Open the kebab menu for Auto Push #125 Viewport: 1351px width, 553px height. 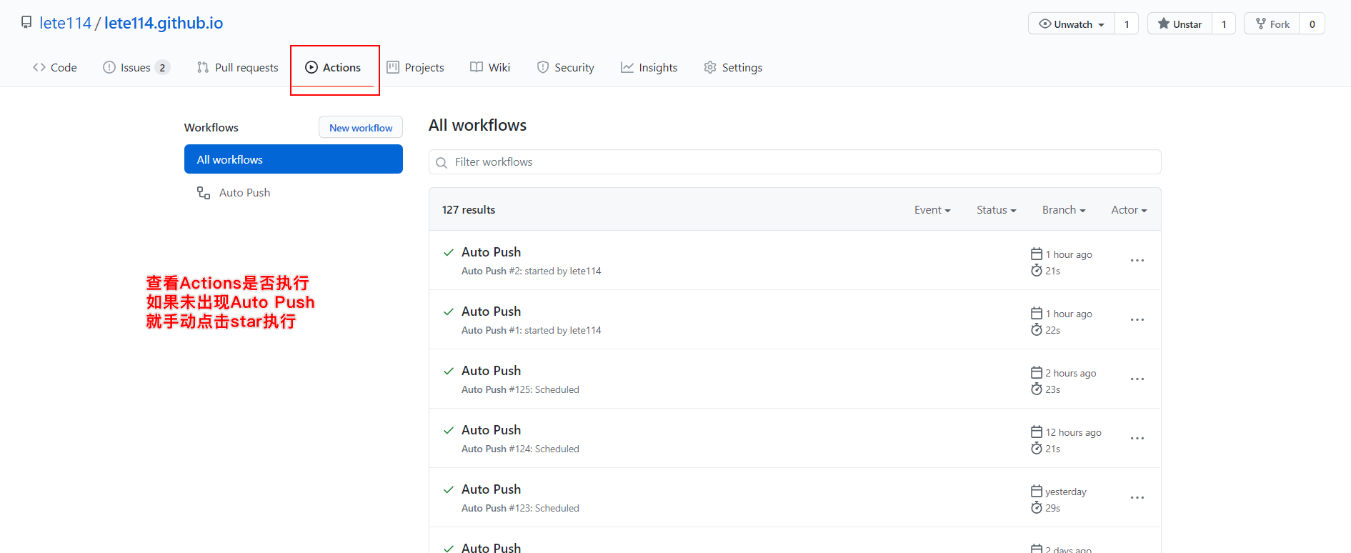point(1137,379)
